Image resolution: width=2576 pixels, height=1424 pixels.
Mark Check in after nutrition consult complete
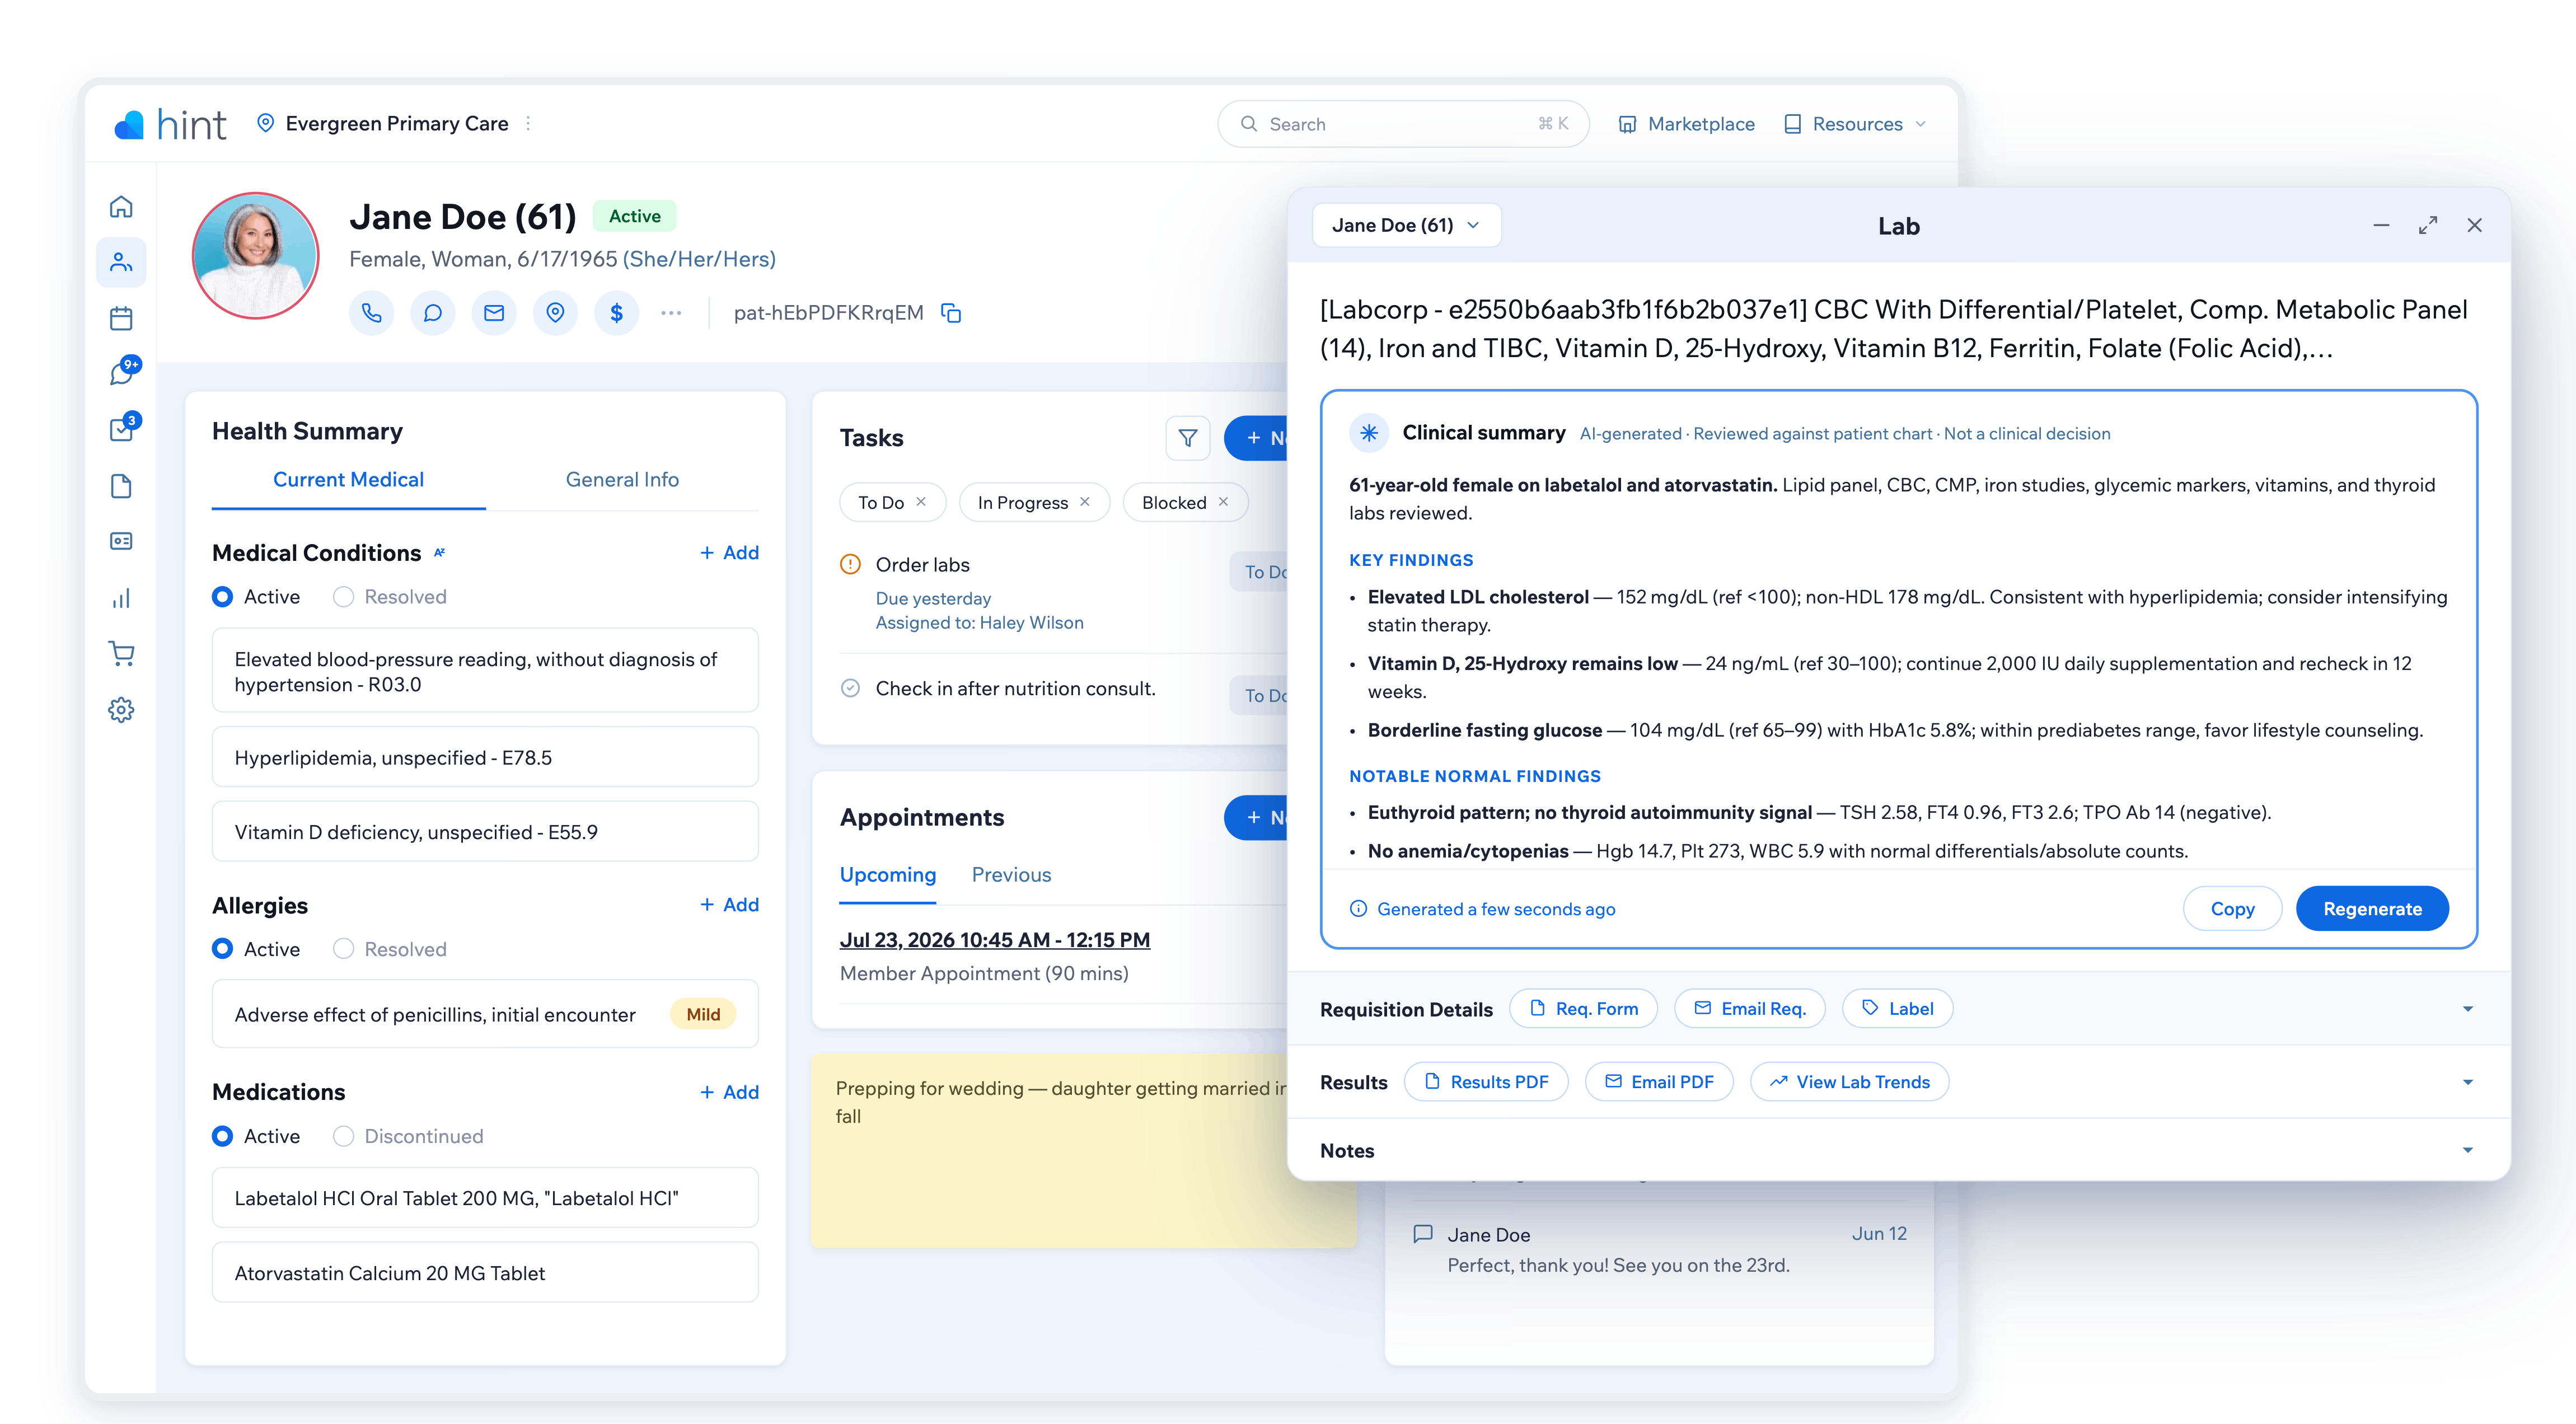(850, 688)
